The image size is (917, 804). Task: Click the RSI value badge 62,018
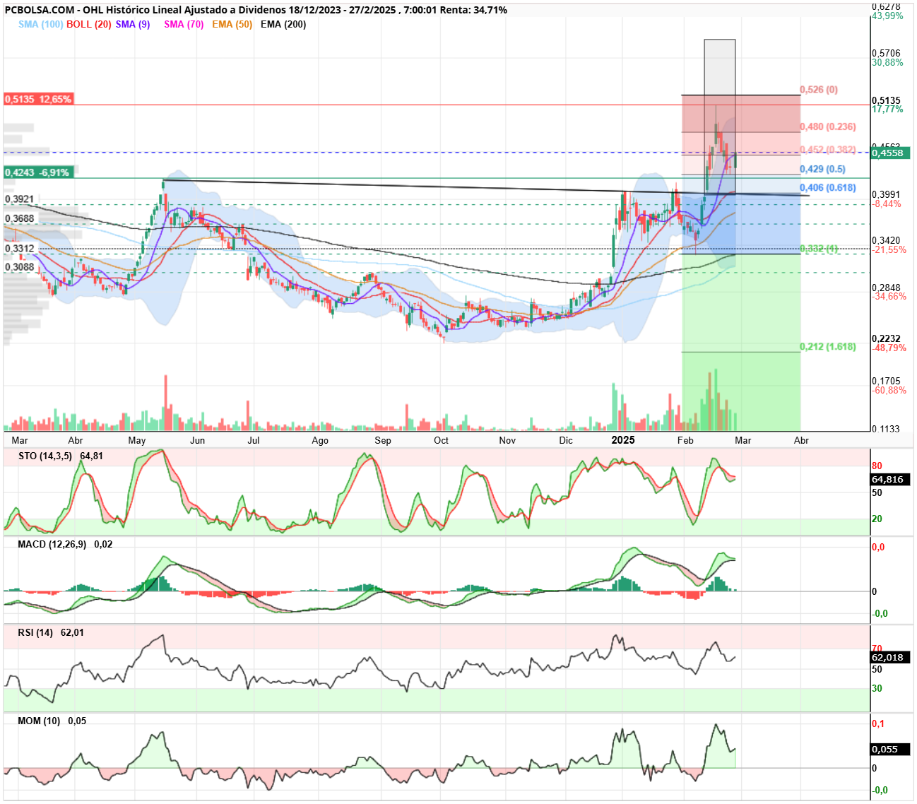[x=891, y=657]
